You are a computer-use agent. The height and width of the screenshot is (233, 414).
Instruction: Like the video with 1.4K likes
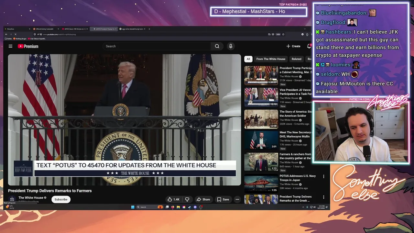point(173,199)
